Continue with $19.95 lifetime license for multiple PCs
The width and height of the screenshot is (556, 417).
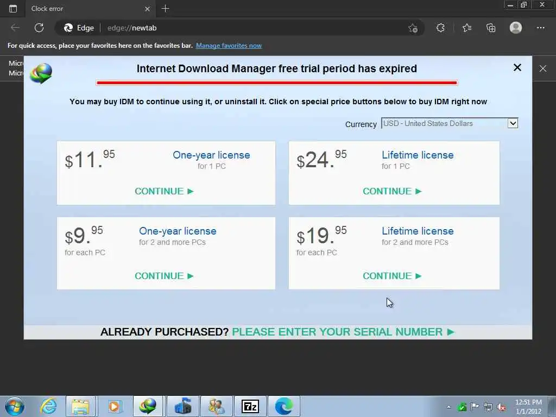(x=392, y=276)
